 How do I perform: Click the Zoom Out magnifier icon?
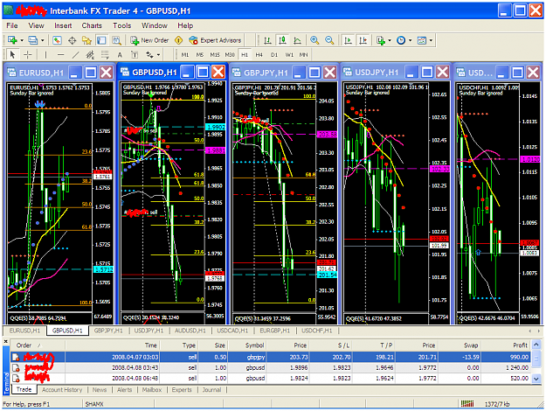coord(329,40)
